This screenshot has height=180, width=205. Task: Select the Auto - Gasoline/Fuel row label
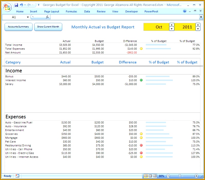tap(19, 122)
